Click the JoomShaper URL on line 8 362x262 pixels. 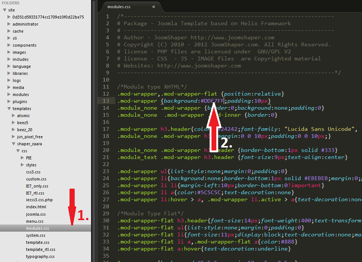pyautogui.click(x=199, y=66)
